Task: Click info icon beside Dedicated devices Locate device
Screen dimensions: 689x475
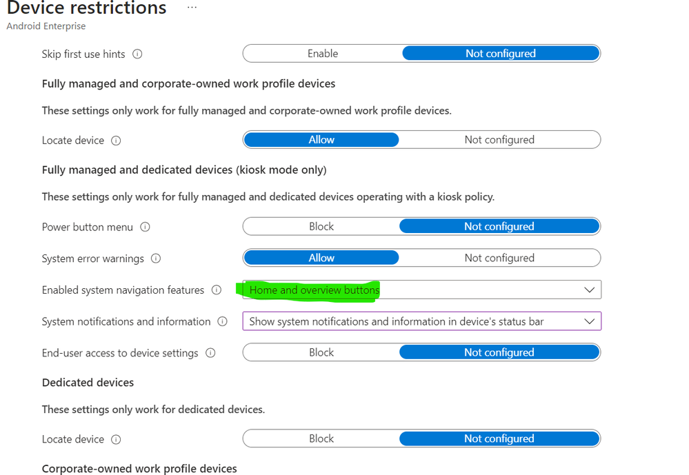Action: click(116, 439)
